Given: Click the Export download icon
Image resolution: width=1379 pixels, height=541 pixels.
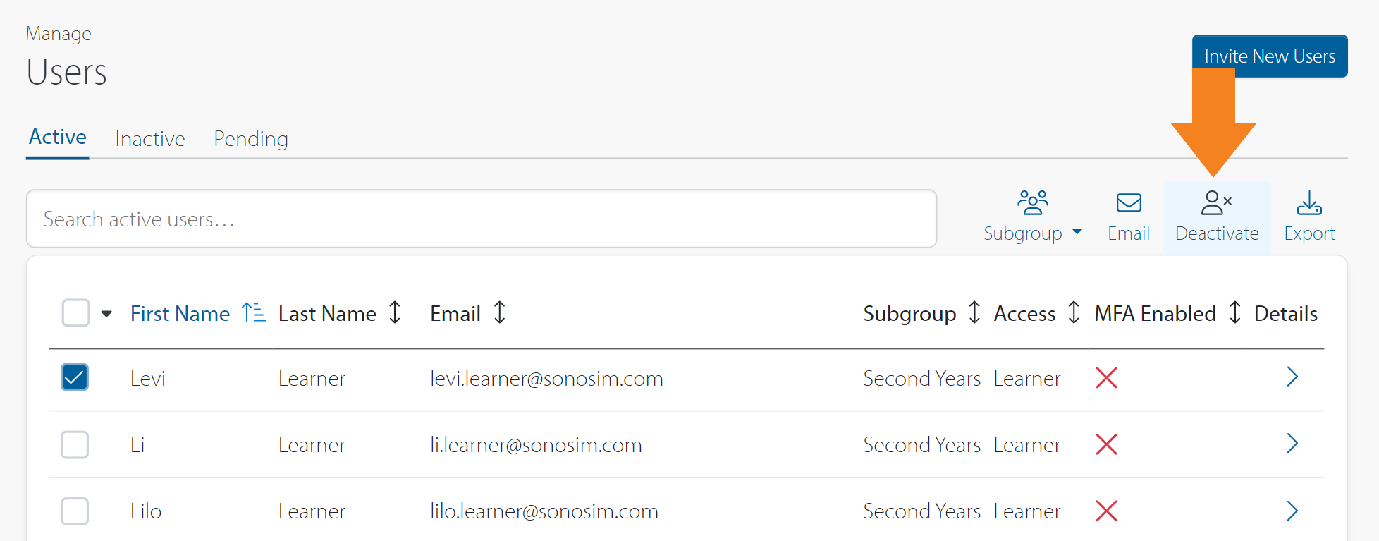Looking at the screenshot, I should 1309,203.
